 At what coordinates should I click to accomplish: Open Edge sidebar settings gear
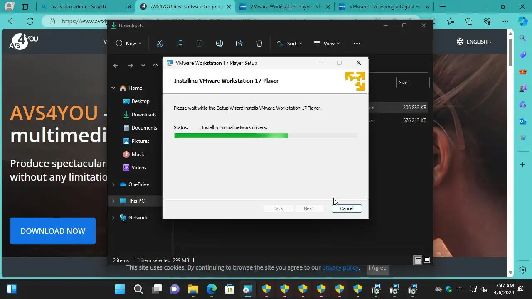[x=523, y=270]
